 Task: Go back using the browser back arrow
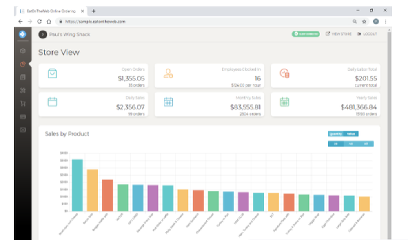tap(20, 22)
